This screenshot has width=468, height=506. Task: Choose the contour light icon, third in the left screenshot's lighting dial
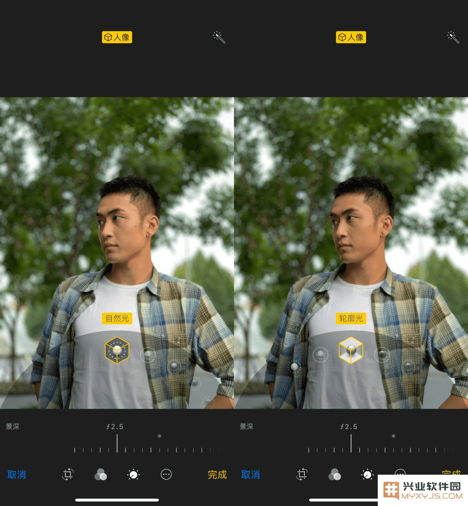coord(174,367)
